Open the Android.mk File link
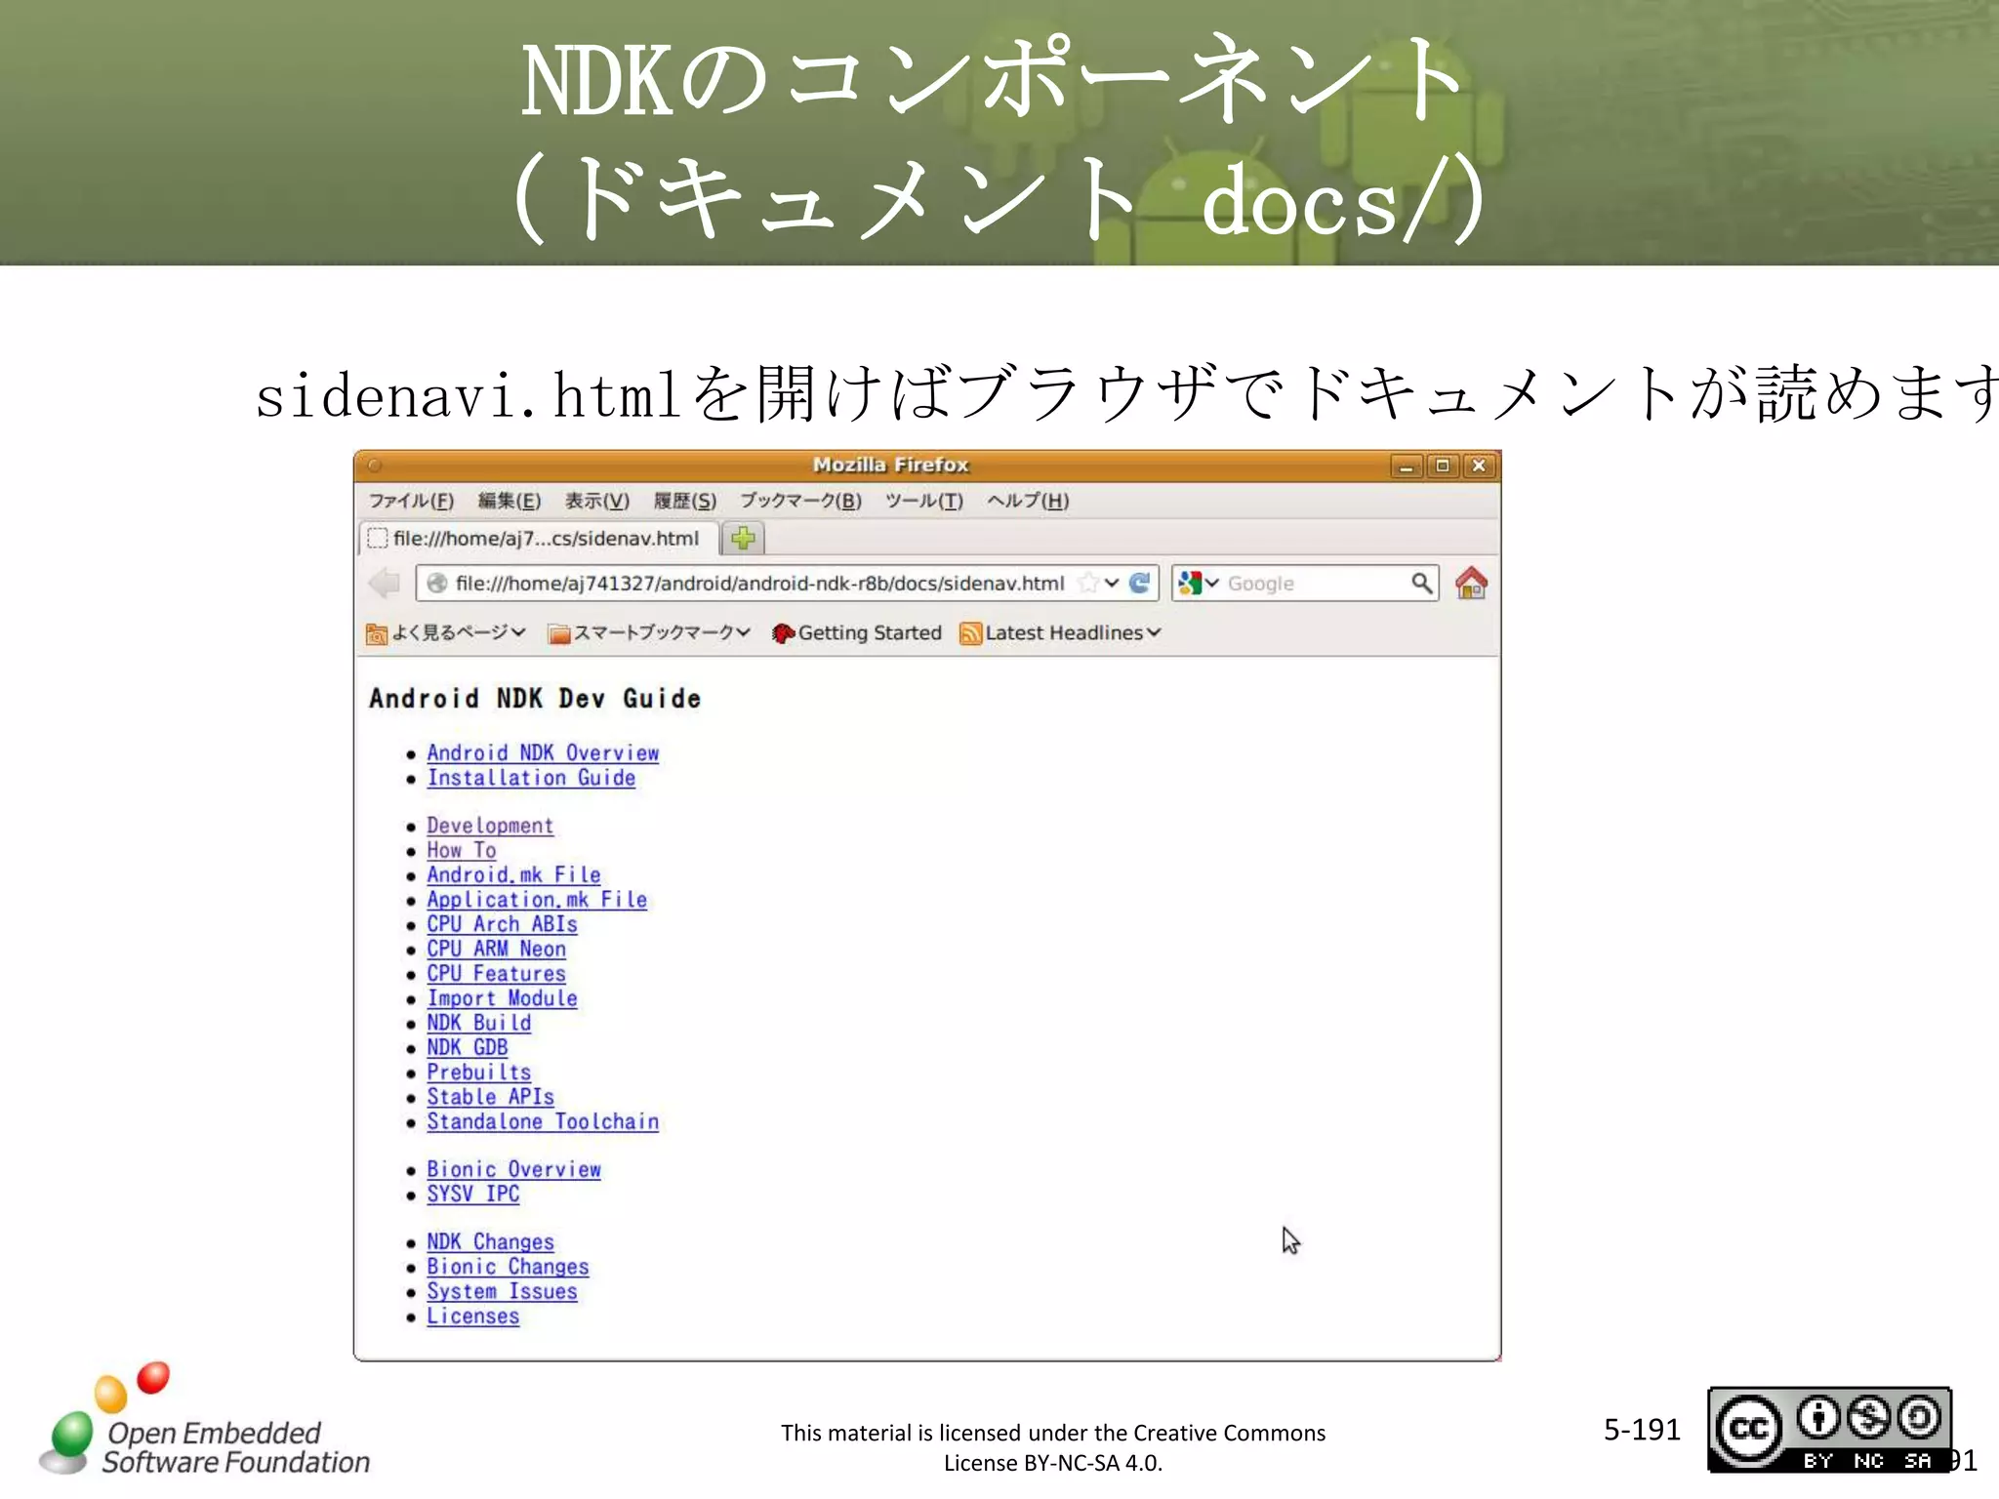Image resolution: width=1999 pixels, height=1499 pixels. (x=513, y=875)
